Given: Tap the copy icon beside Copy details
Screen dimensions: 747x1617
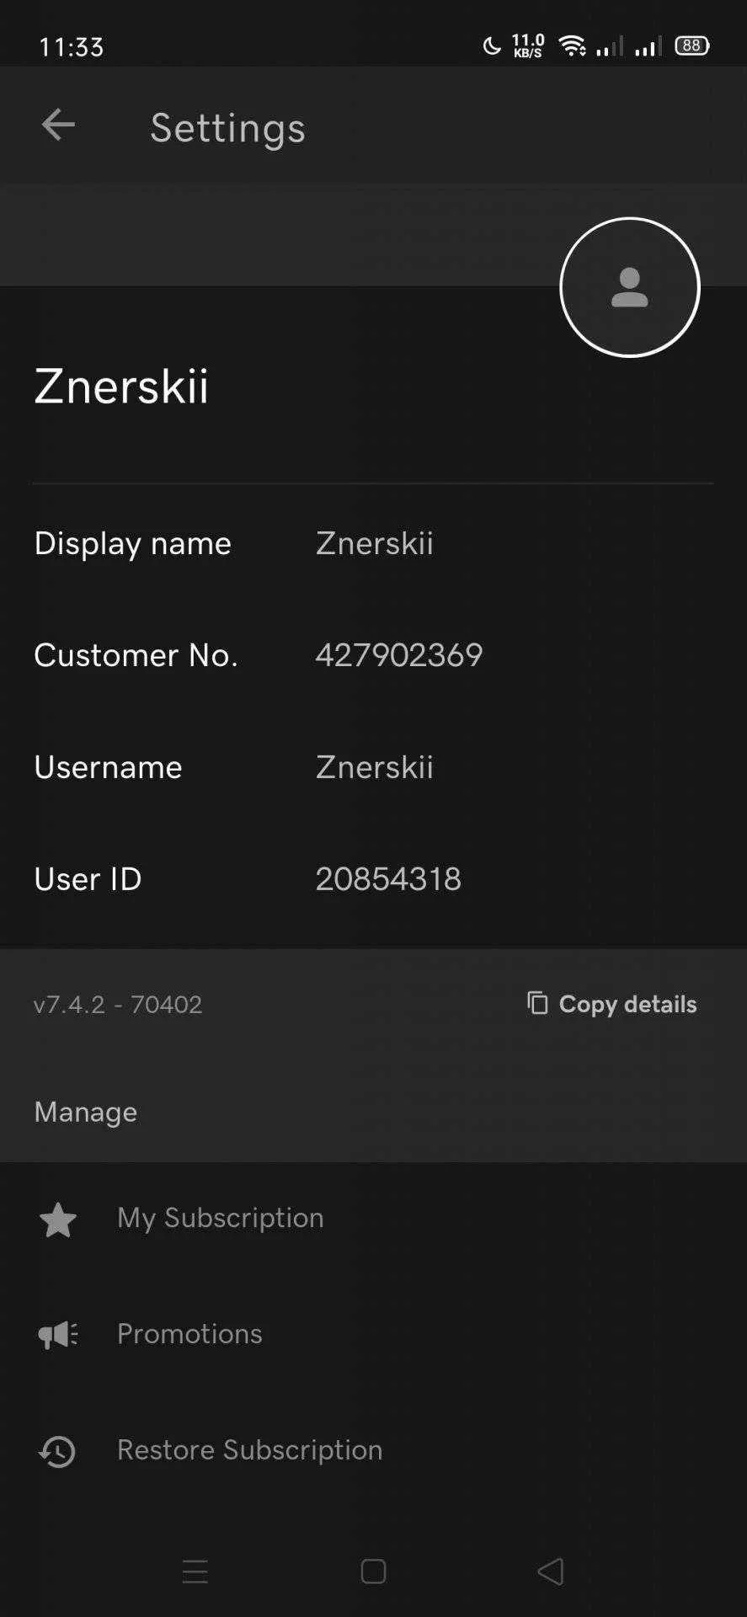Looking at the screenshot, I should pos(537,1003).
